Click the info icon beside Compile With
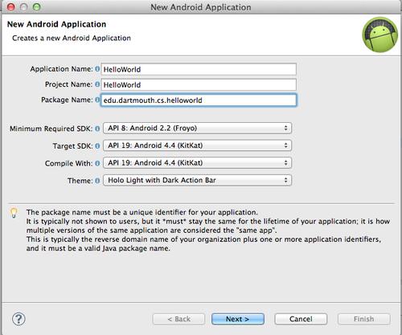Viewport: 402px width, 335px height. [97, 163]
